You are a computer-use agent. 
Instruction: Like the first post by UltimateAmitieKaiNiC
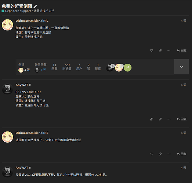[152, 51]
